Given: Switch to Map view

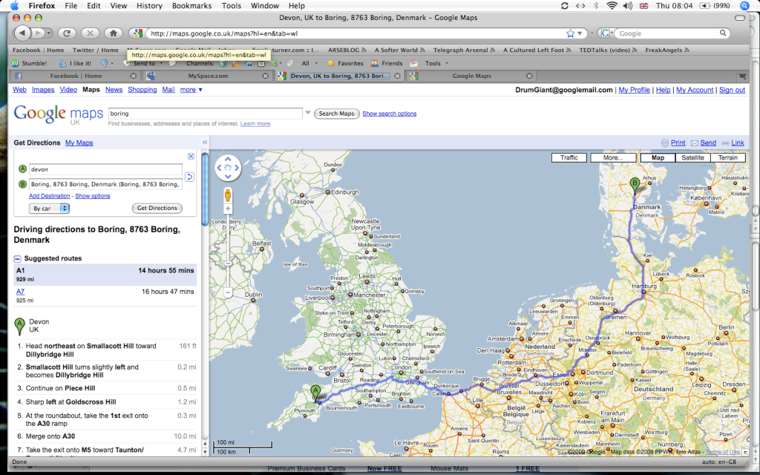Looking at the screenshot, I should click(x=658, y=157).
